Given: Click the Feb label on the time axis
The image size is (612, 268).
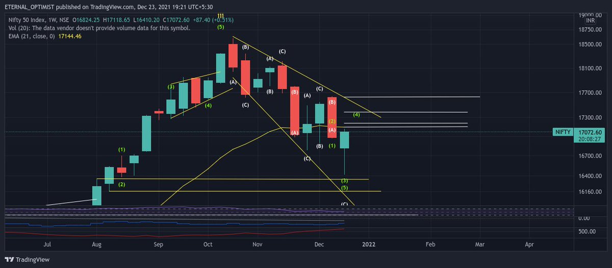Looking at the screenshot, I should coord(431,245).
